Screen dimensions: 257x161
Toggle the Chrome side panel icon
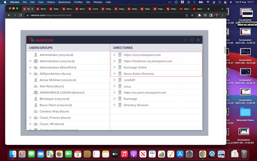pyautogui.click(x=211, y=15)
